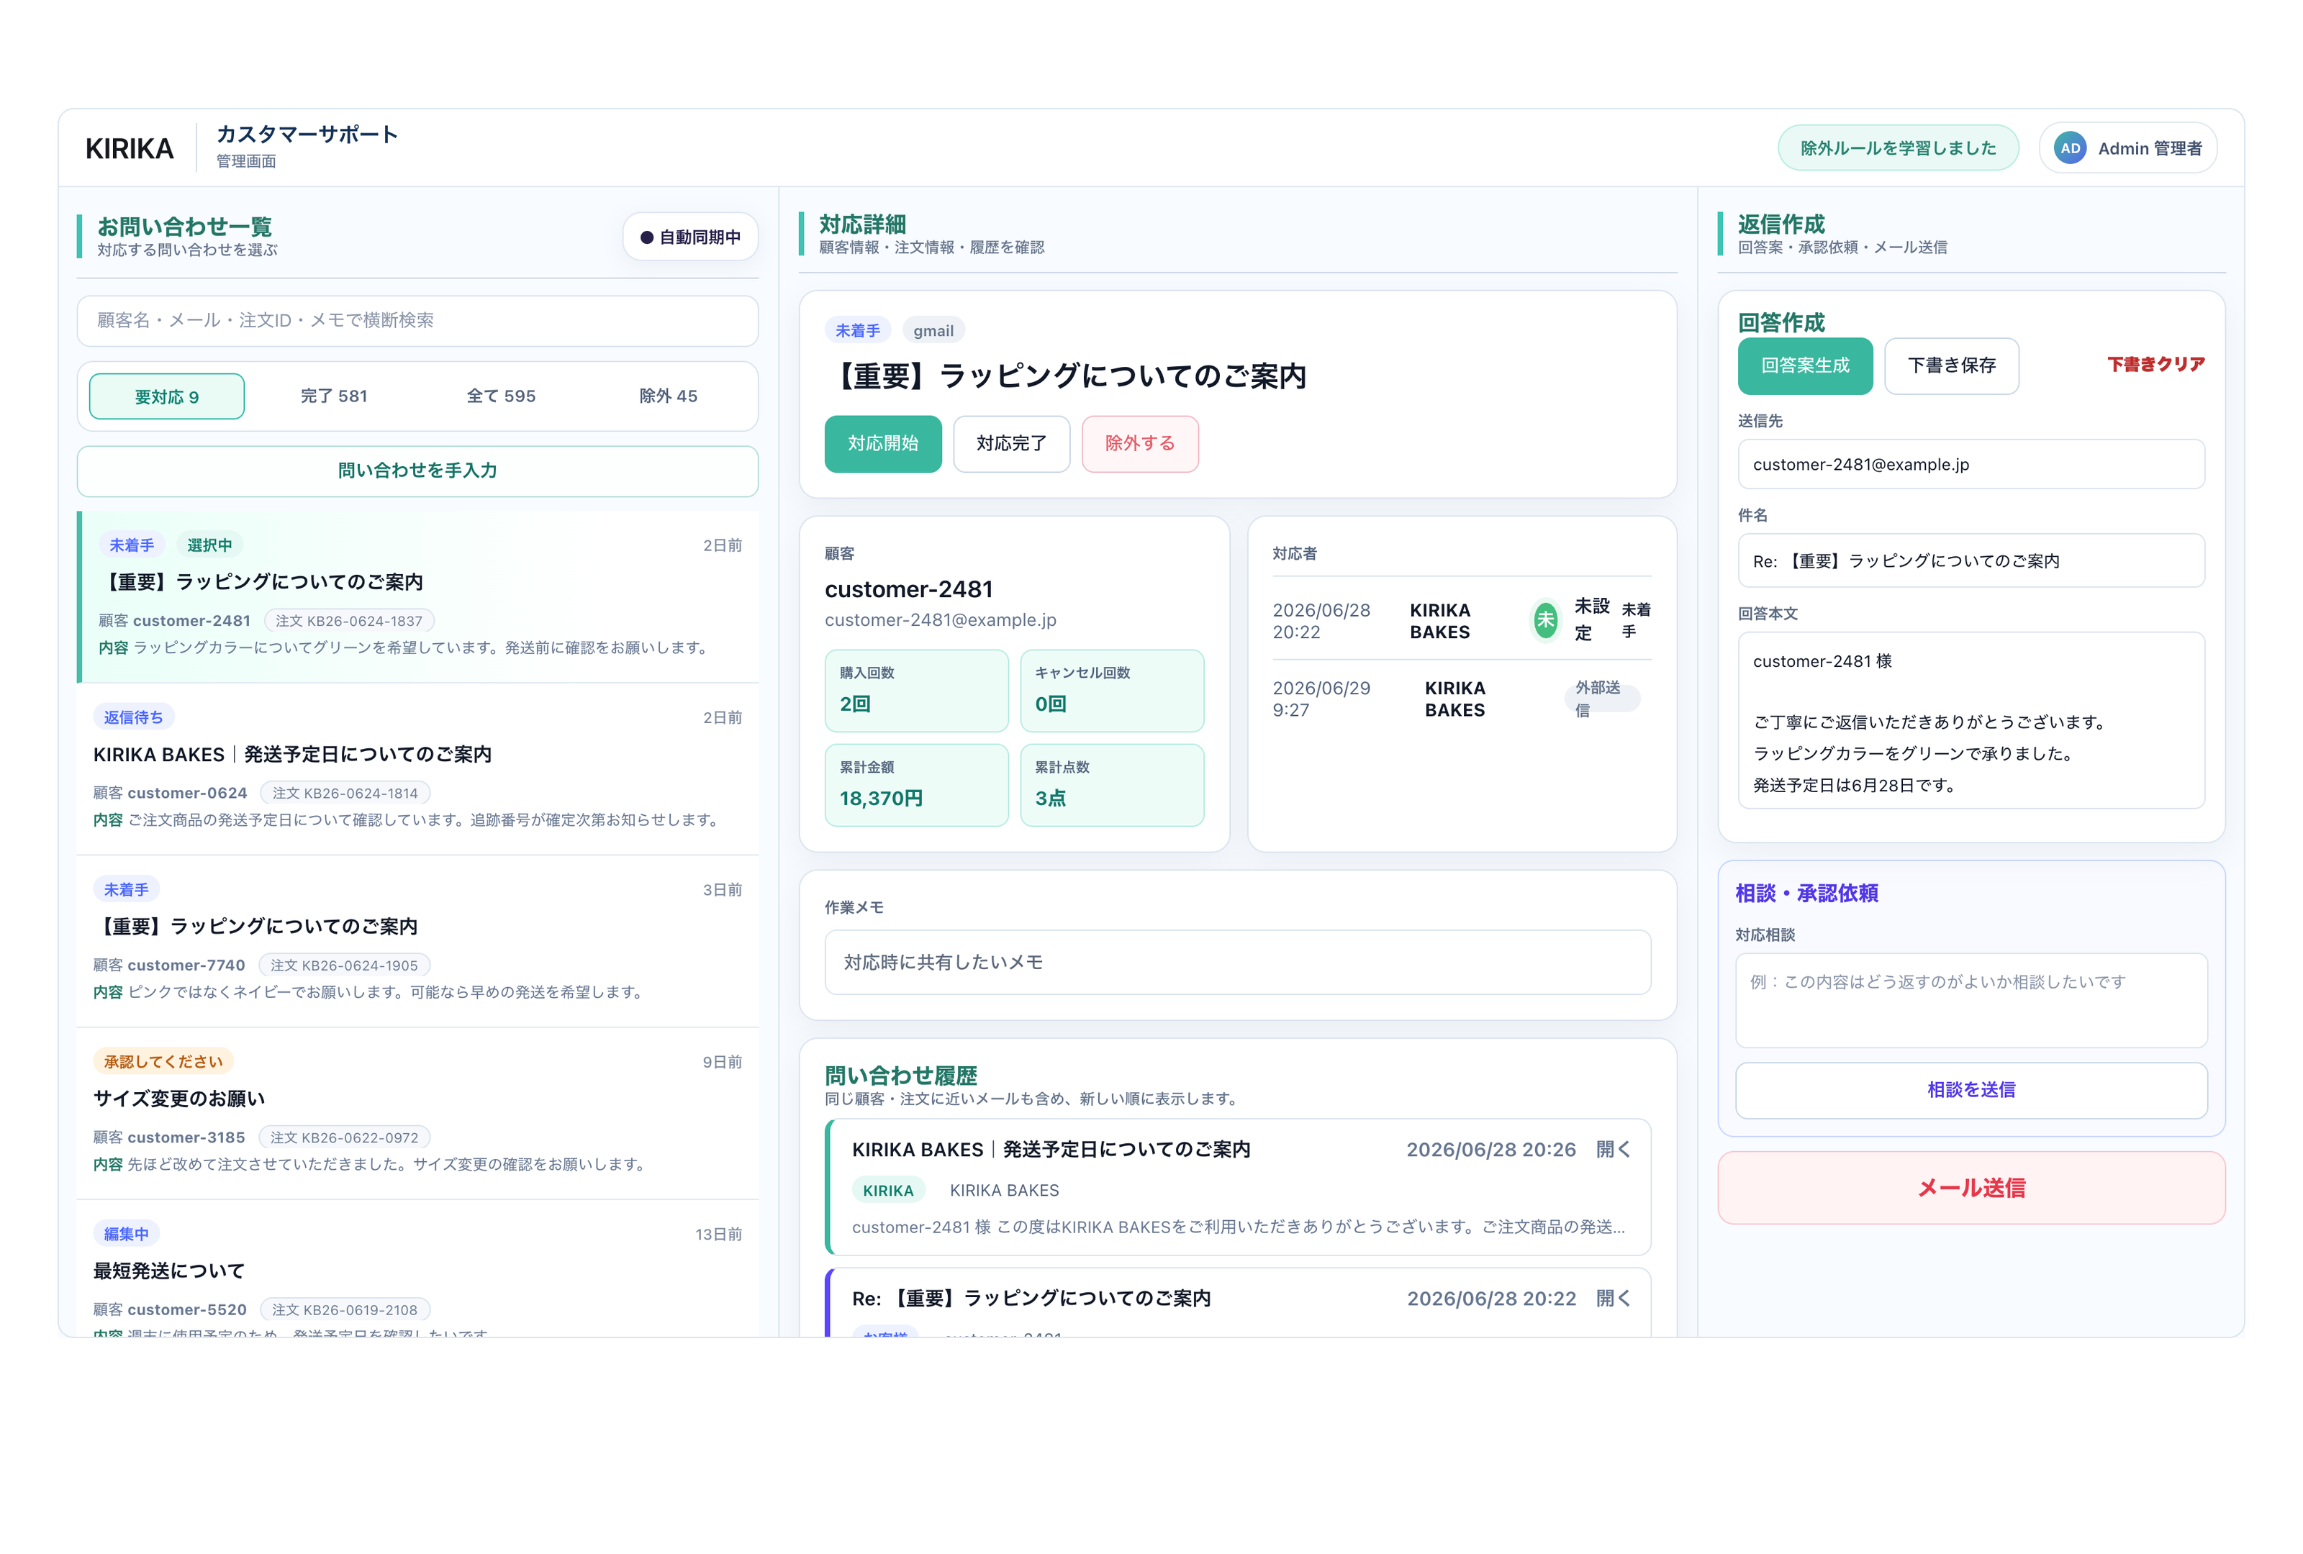
Task: Select the サイズ変更のお願い inquiry
Action: coord(417,1114)
